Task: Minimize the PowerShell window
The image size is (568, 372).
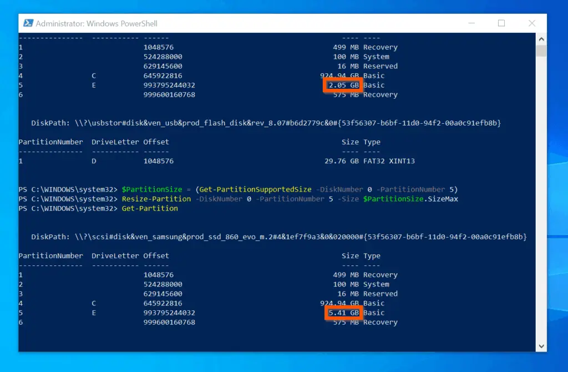Action: click(x=471, y=23)
